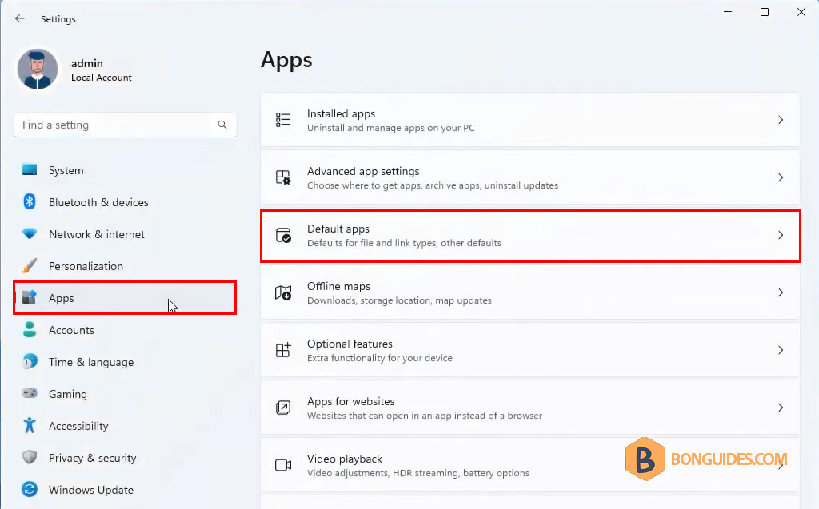Click the Video playback camera icon

(x=283, y=465)
